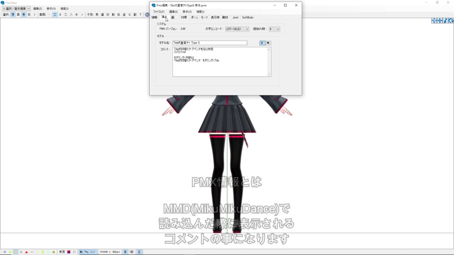This screenshot has width=454, height=255.
Task: Click the モデル名 input field
Action: 210,43
